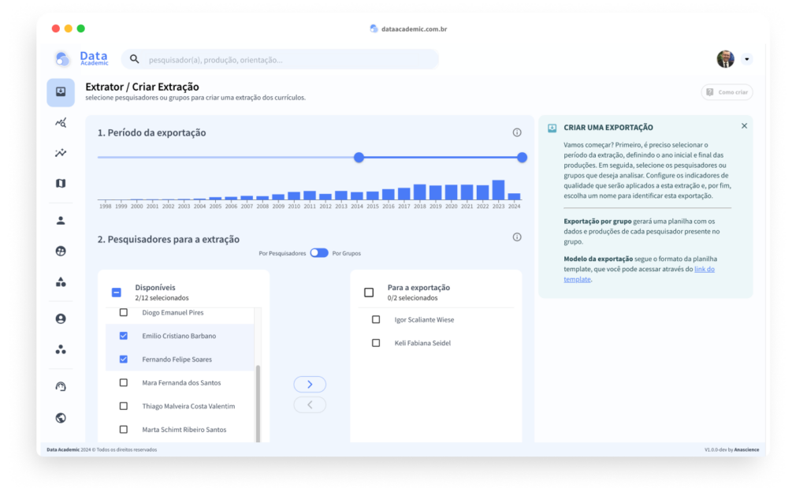Image resolution: width=807 pixels, height=488 pixels.
Task: Click the left arrow move-back button
Action: [x=310, y=404]
